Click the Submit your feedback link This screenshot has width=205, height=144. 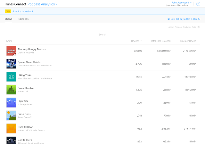(x=23, y=11)
